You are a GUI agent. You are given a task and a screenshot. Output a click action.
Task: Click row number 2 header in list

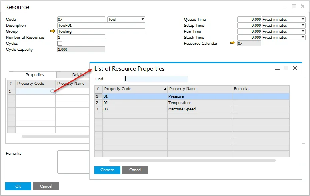98,103
